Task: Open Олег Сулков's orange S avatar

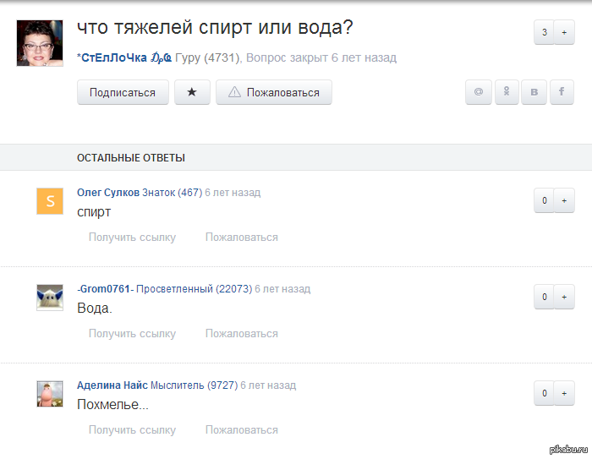Action: coord(50,201)
